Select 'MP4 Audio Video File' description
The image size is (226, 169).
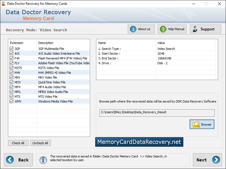[52, 87]
